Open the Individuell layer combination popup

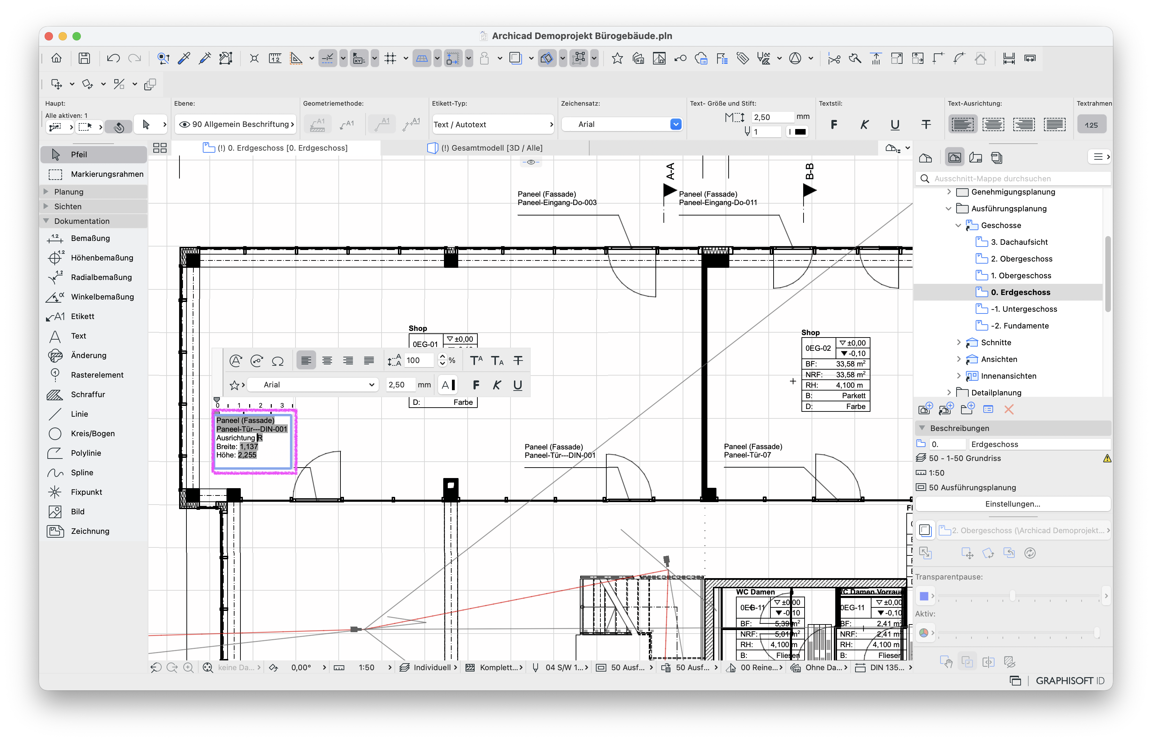pyautogui.click(x=429, y=667)
